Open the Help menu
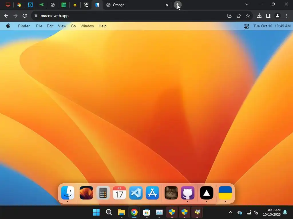Image resolution: width=293 pixels, height=219 pixels. click(102, 26)
